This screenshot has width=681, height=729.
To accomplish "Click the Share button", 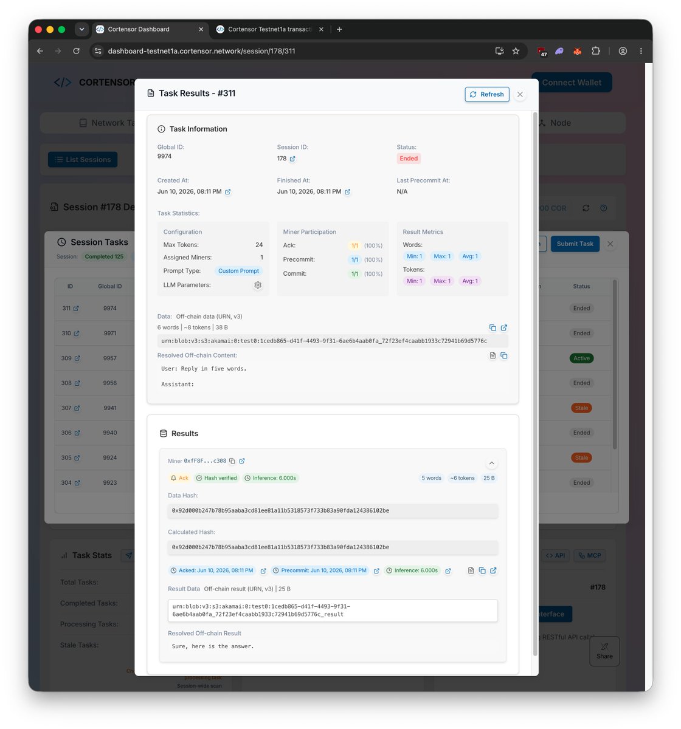I will coord(604,651).
